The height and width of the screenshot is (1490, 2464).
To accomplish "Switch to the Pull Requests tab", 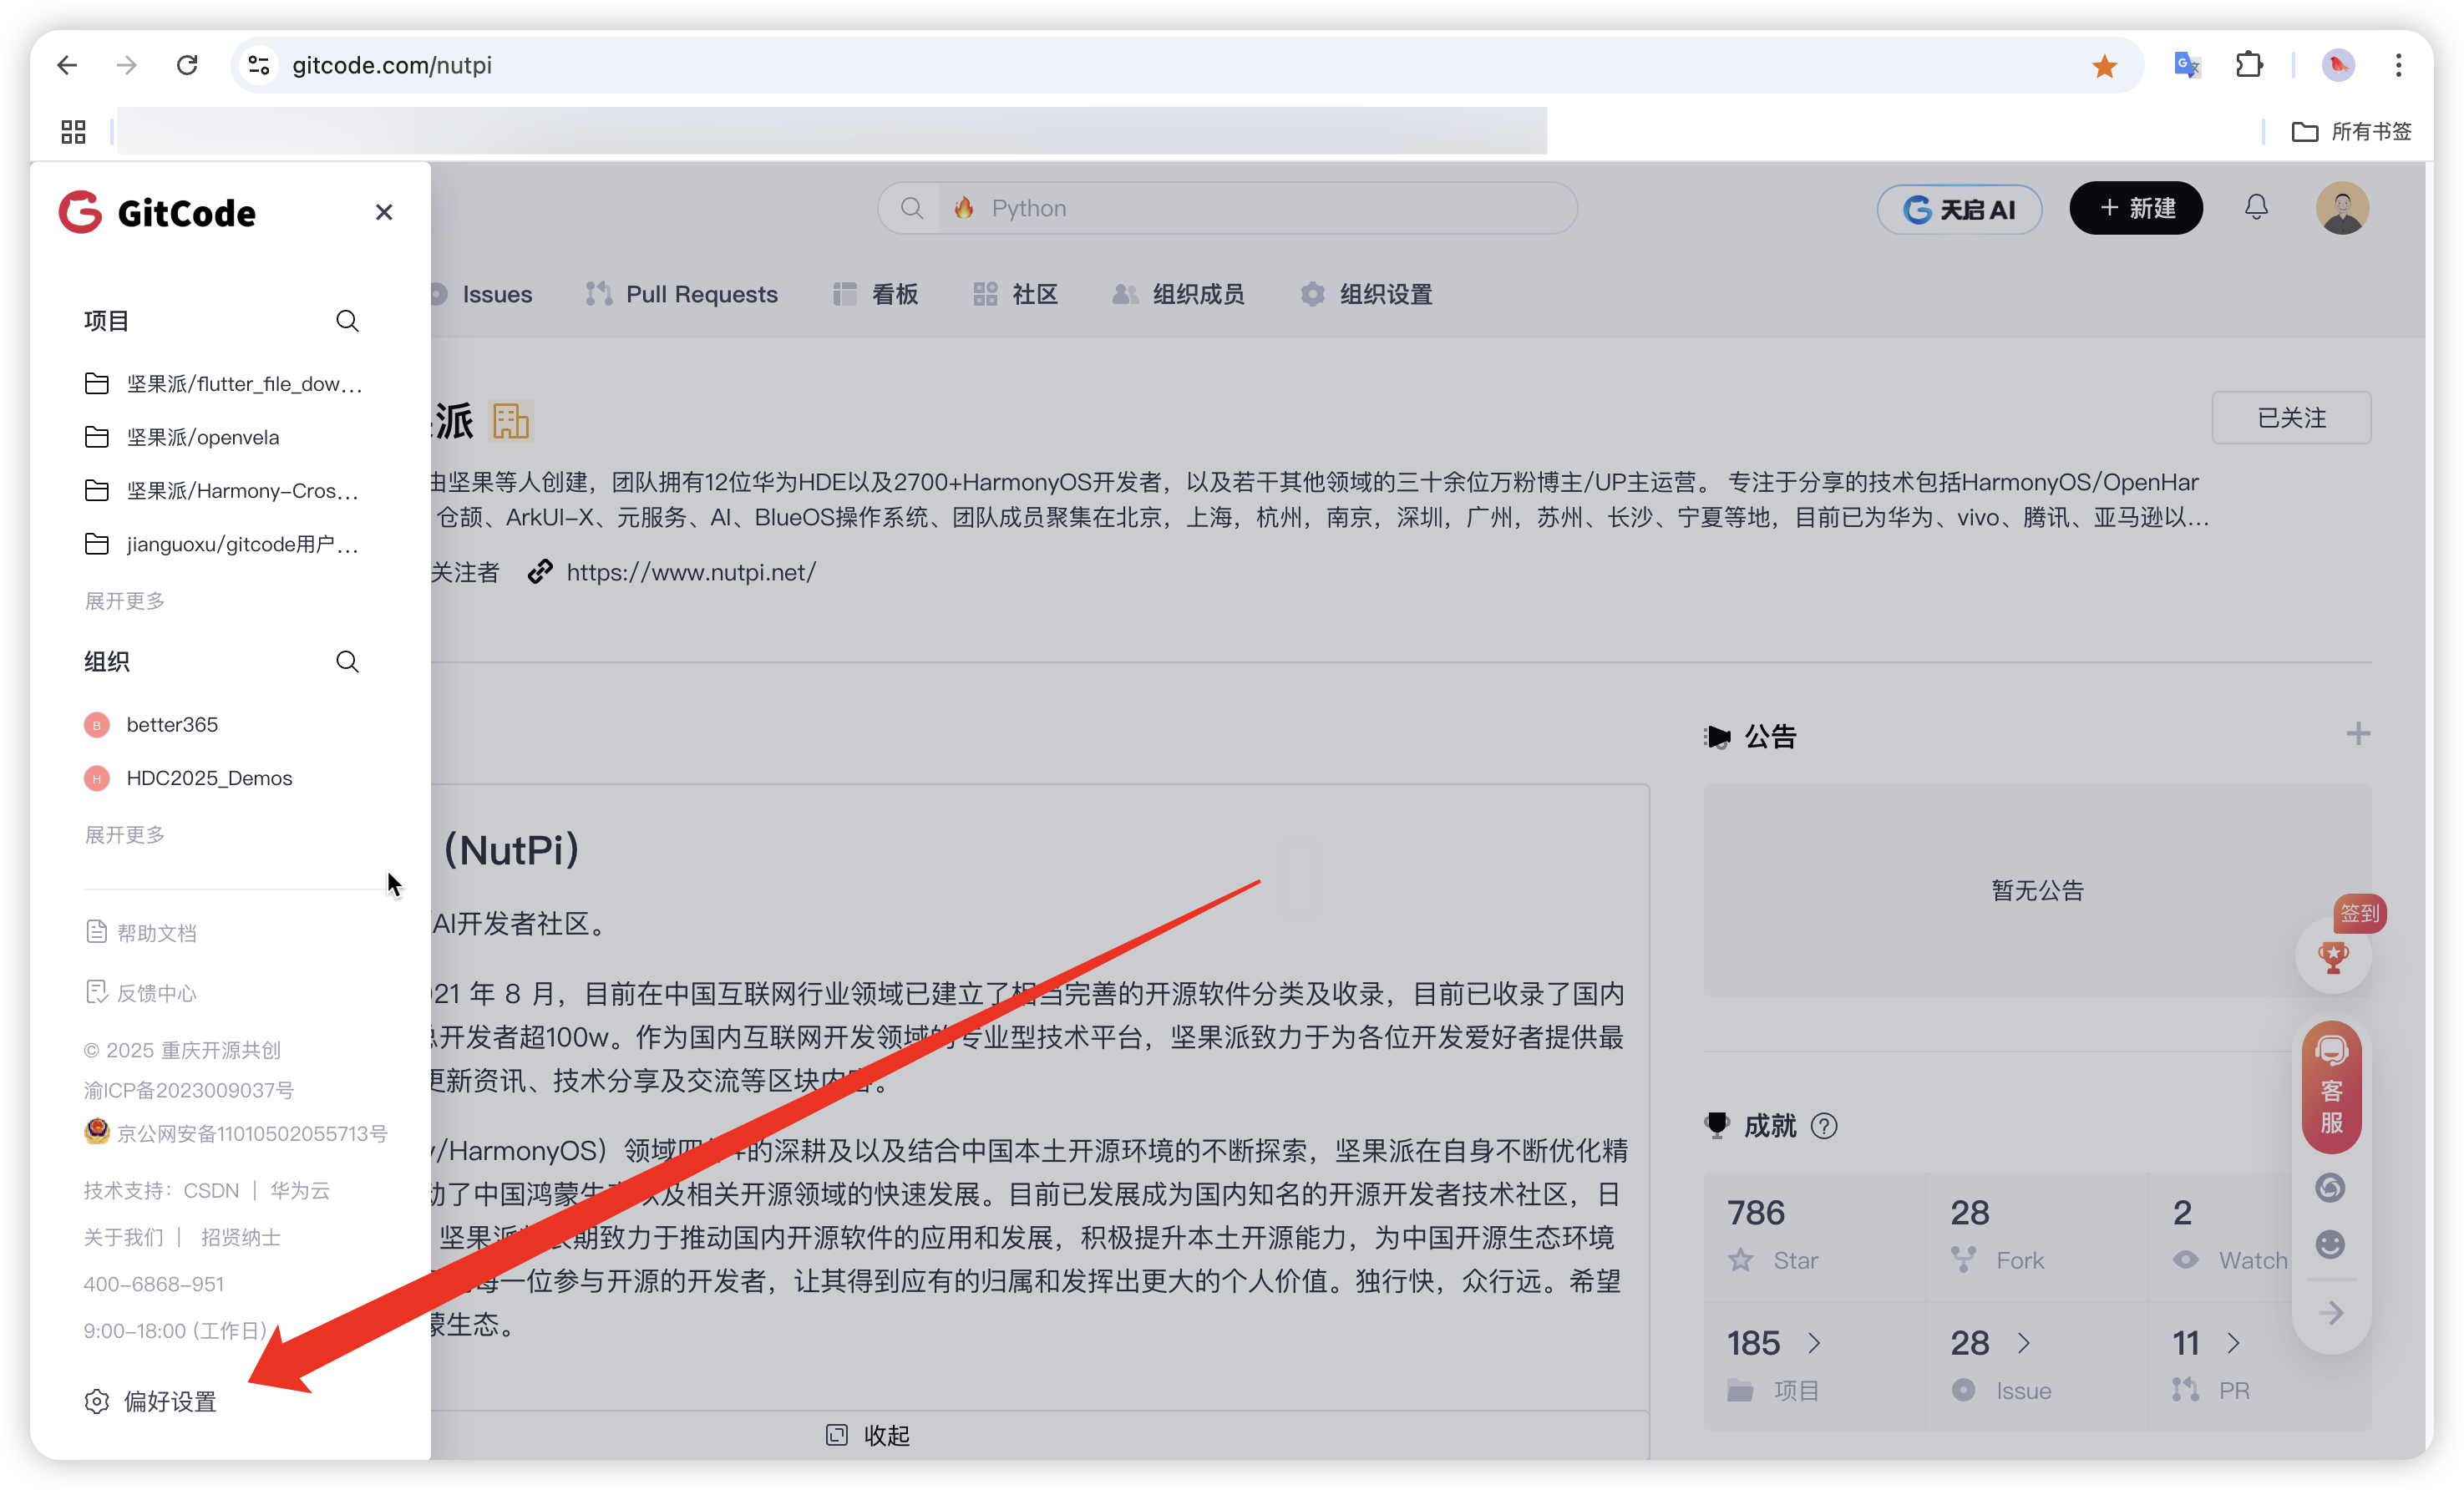I will click(682, 294).
